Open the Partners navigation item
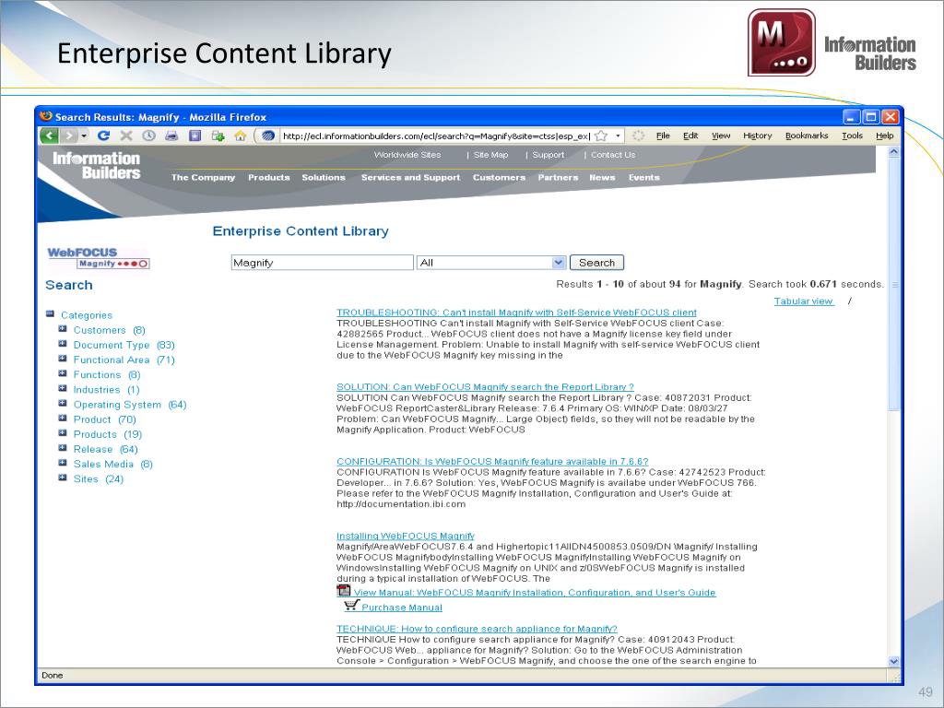This screenshot has height=708, width=944. (x=558, y=178)
